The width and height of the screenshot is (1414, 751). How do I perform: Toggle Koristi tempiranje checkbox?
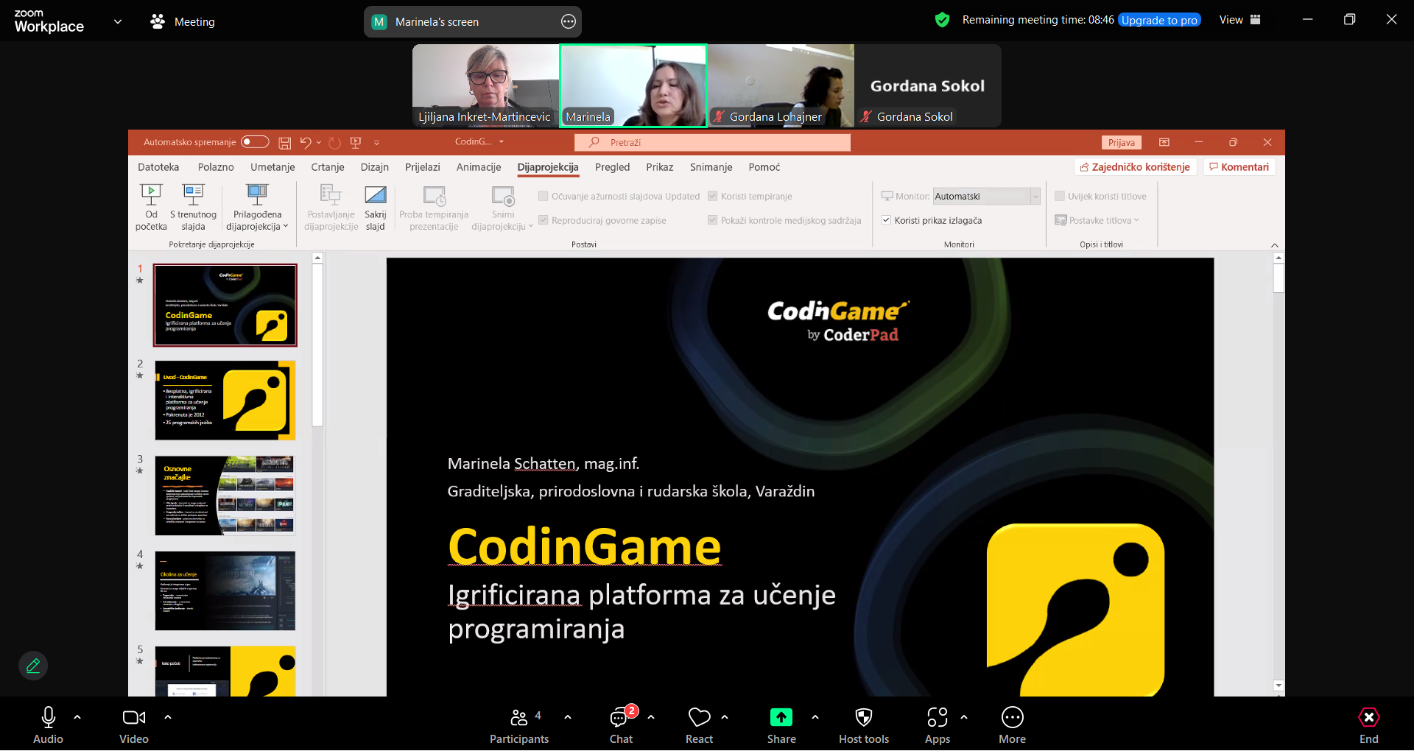[713, 196]
